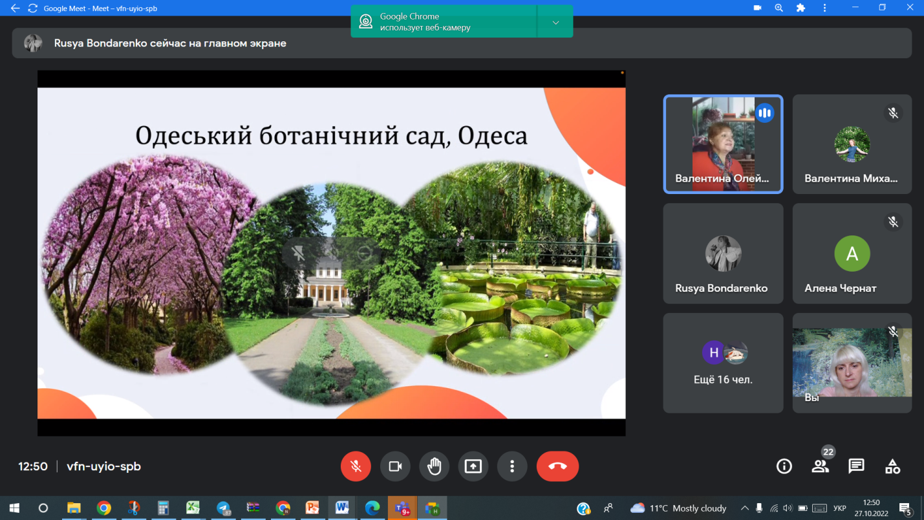Raise hand in the meeting
The width and height of the screenshot is (924, 520).
[434, 466]
